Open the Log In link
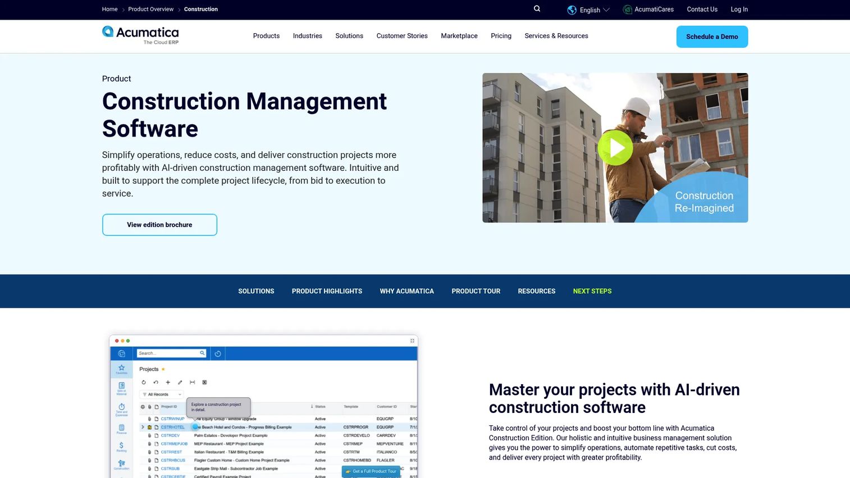The width and height of the screenshot is (850, 478). coord(739,10)
